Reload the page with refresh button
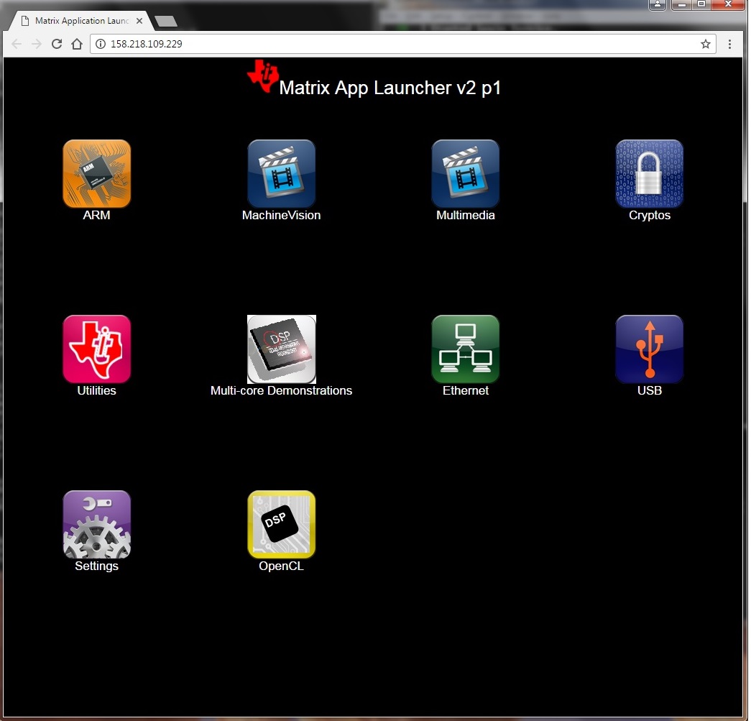The height and width of the screenshot is (721, 751). pos(57,44)
